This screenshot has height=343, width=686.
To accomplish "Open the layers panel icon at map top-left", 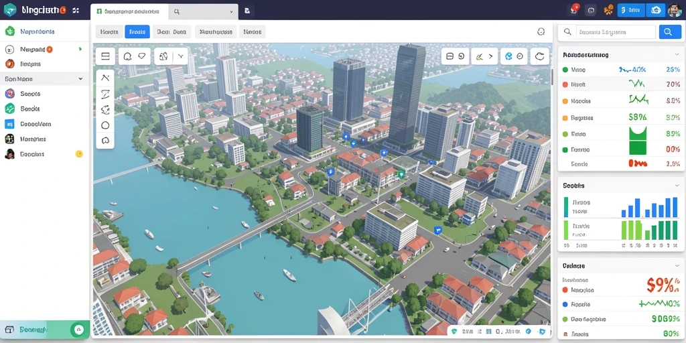I will tap(105, 56).
